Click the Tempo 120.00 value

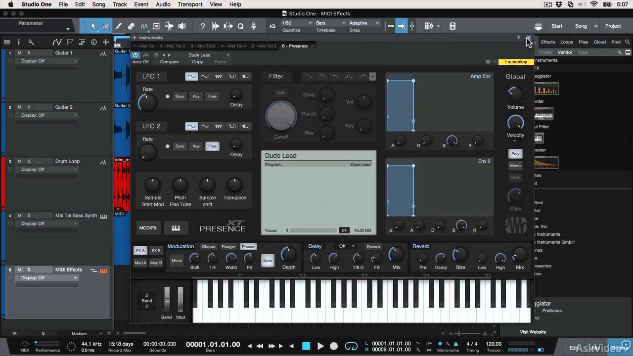coord(494,344)
